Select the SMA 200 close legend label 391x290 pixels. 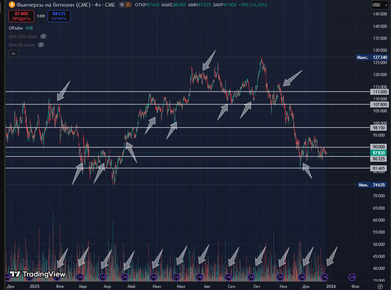[x=23, y=37]
